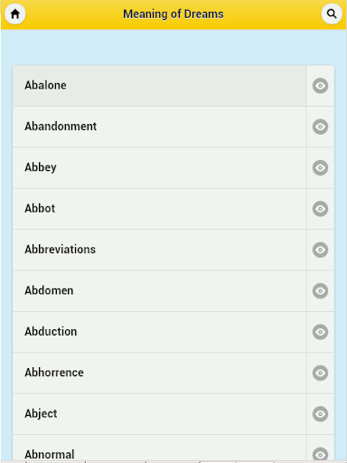
Task: Tap the eye icon beside Abalone
Action: 320,86
